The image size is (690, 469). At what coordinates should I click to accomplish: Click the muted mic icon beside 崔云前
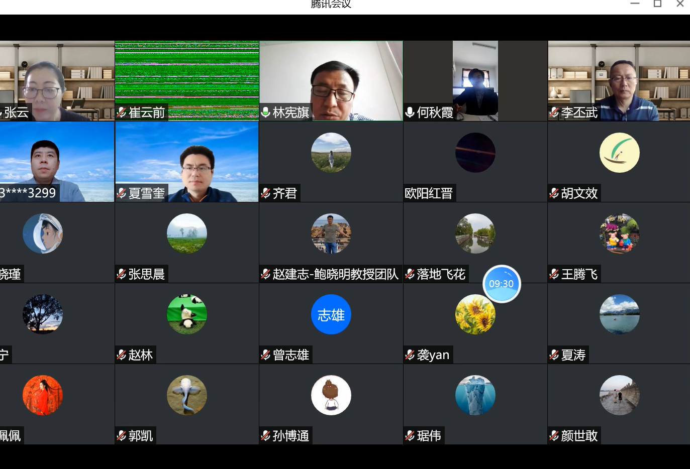tap(122, 112)
